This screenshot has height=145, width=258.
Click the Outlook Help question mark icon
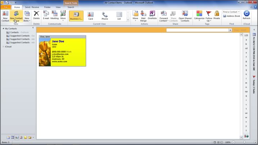(255, 7)
